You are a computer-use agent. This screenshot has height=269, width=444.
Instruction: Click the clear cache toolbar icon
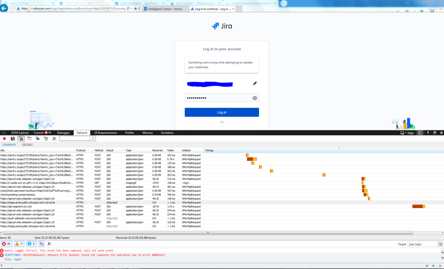tap(29, 138)
